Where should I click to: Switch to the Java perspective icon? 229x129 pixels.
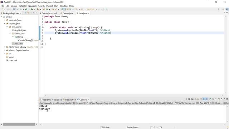tap(227, 9)
